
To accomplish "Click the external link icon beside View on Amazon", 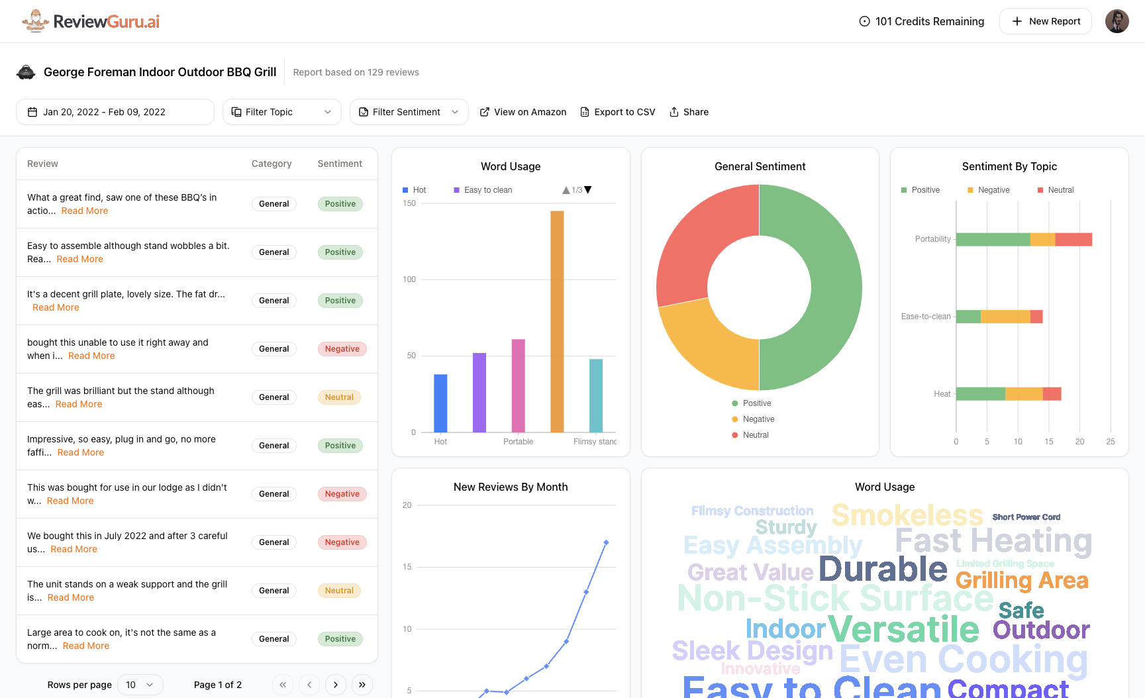I will point(484,112).
